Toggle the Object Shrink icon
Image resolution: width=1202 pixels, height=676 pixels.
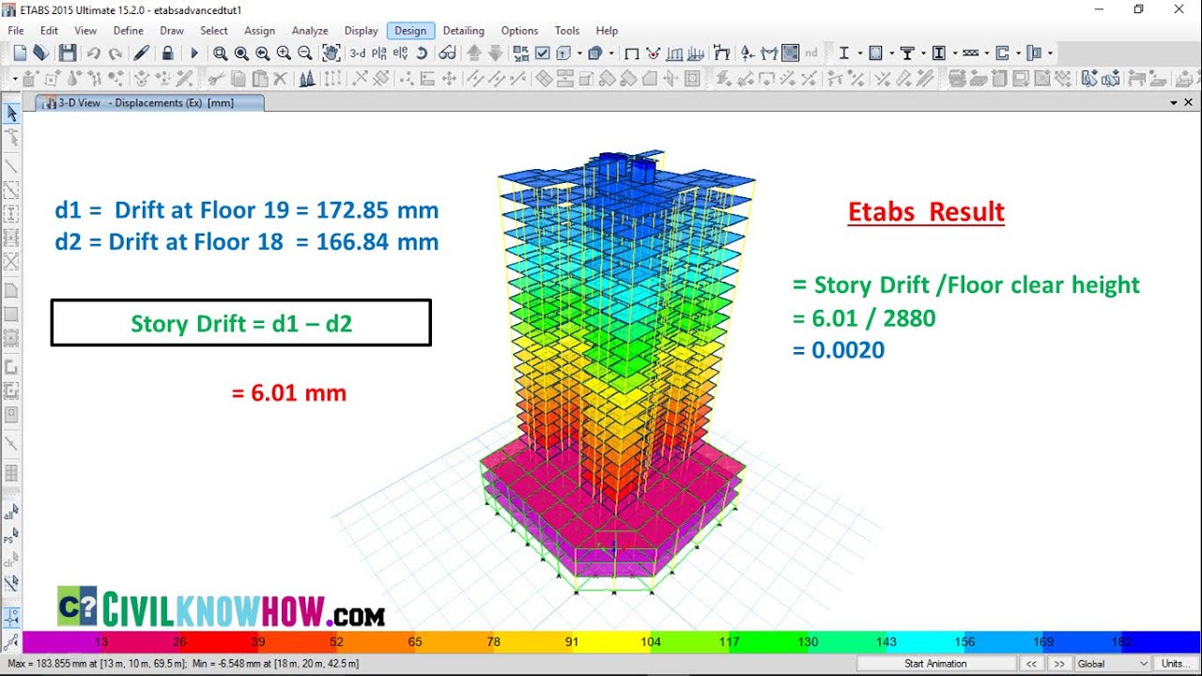(521, 54)
